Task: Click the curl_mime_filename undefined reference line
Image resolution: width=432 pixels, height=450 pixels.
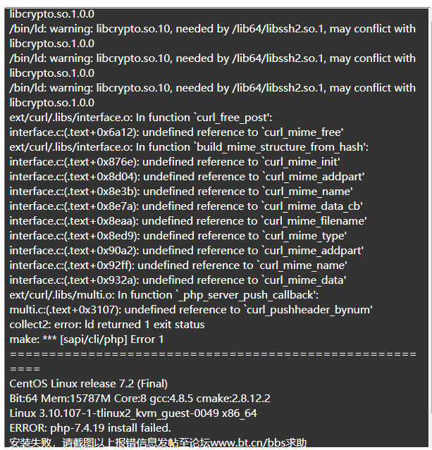Action: click(188, 221)
